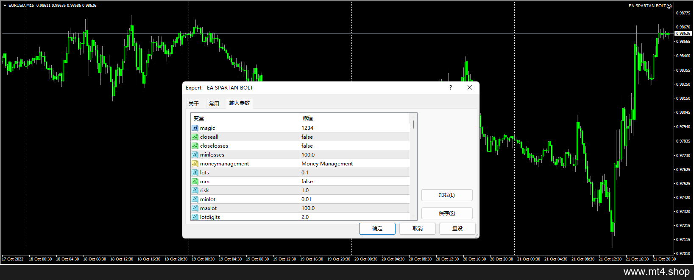Click the 0.97940 price scale label
Screen dimensions: 694x280
point(683,126)
